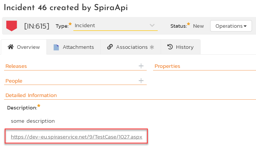Expand People section with plus icon
Viewport: 256px width, 149px height.
click(x=141, y=81)
